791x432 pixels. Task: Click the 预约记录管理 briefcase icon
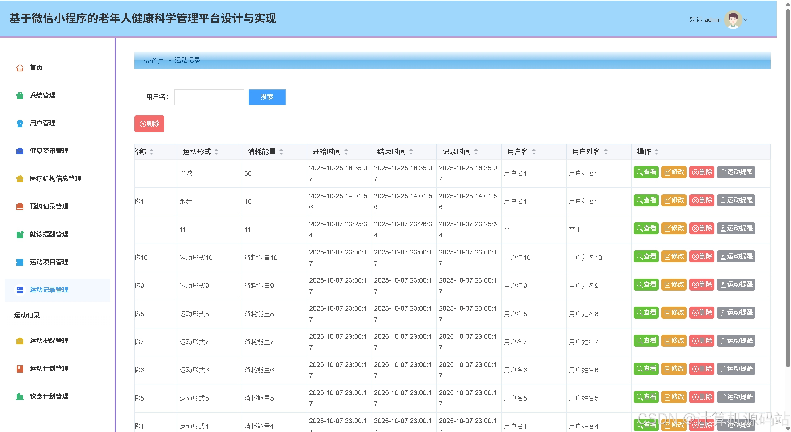(20, 207)
